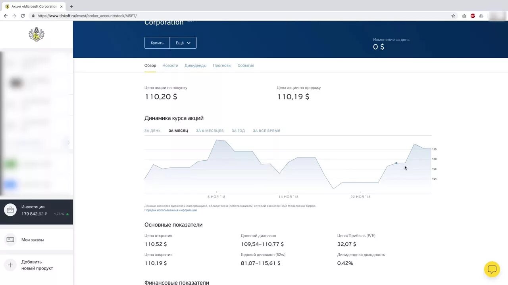Click the red ABP adblock extension icon
508x285 pixels.
click(473, 16)
